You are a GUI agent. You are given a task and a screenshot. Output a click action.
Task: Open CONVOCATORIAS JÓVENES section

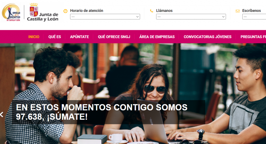[208, 37]
